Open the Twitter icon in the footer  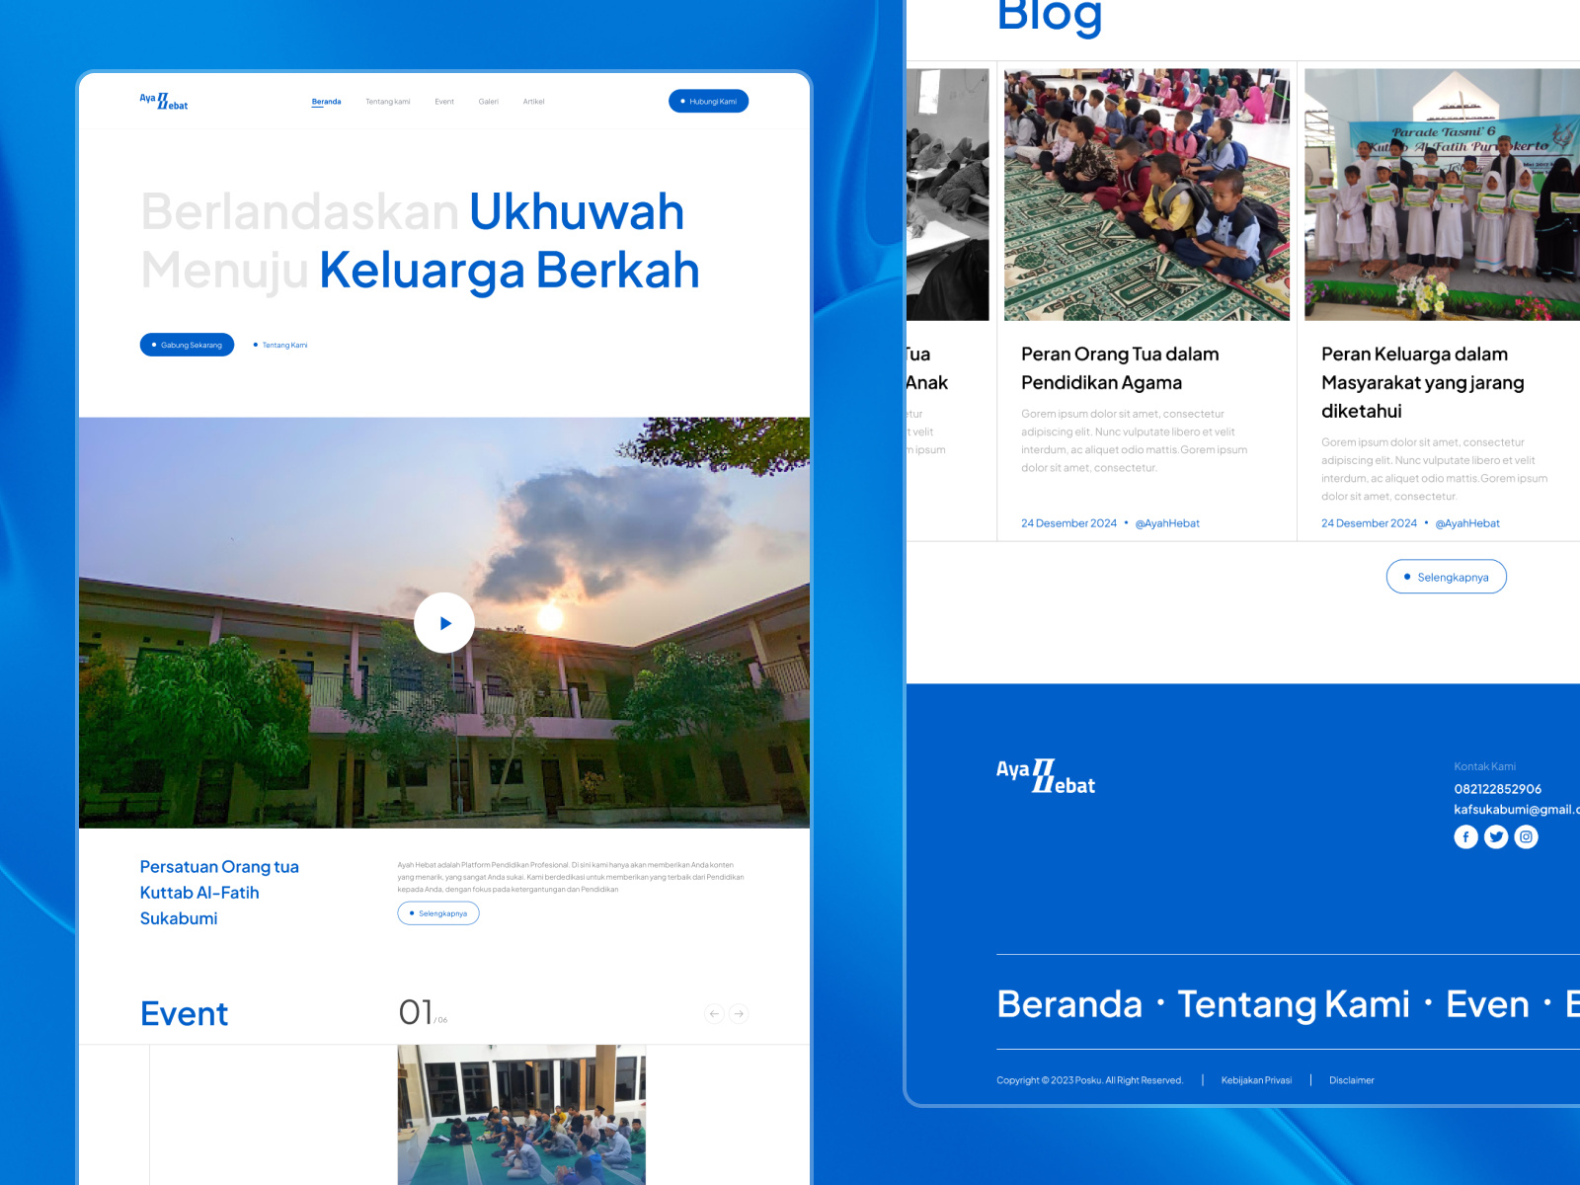click(x=1495, y=836)
